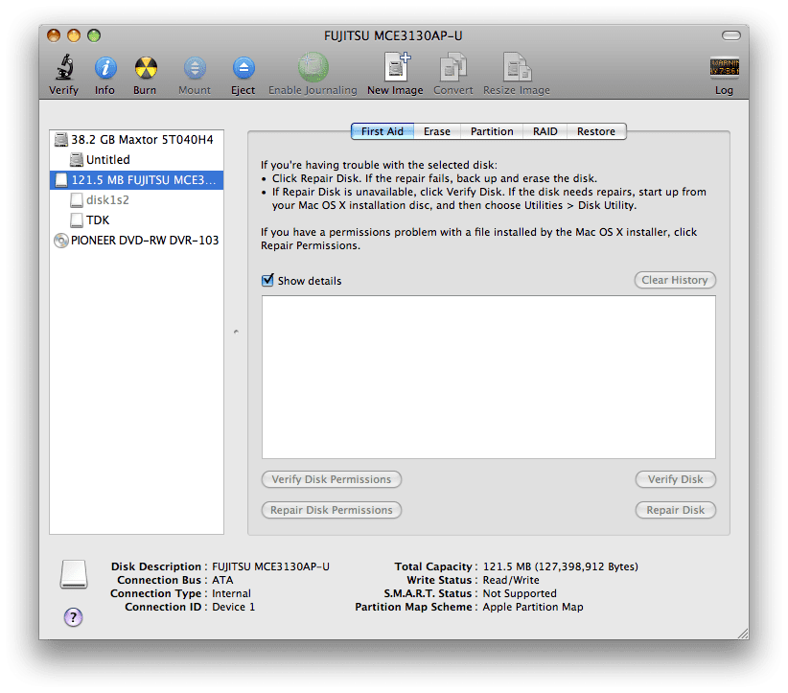Click the 'Read/Write' write status value

511,580
